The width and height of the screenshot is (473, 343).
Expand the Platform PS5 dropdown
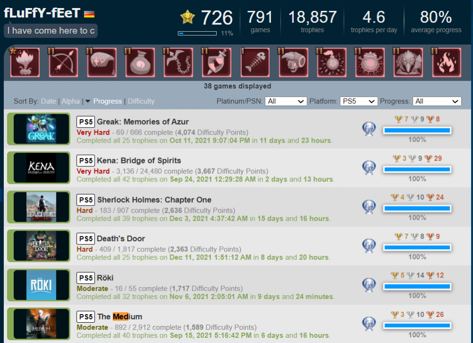pos(359,101)
